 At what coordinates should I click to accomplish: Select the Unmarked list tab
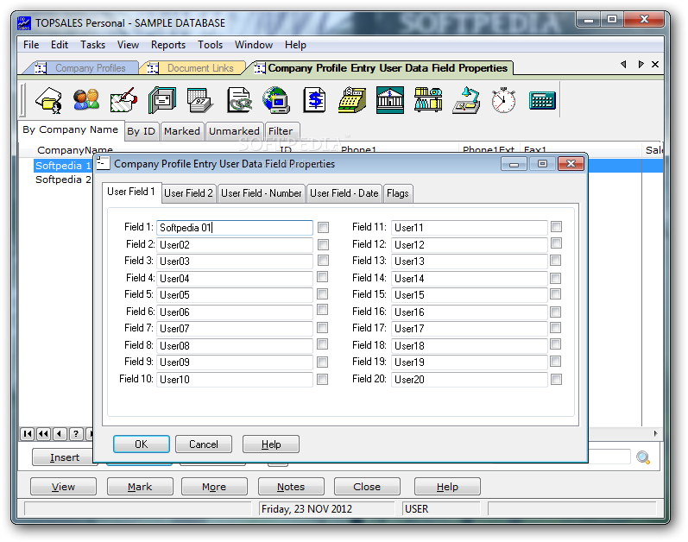pos(234,131)
